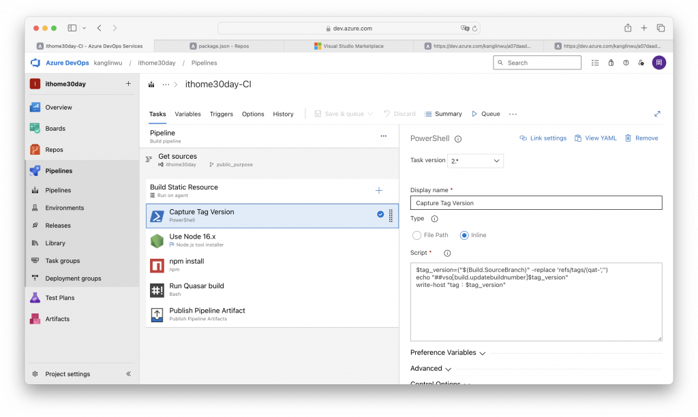Click the Display name input field
The height and width of the screenshot is (417, 698).
[x=536, y=203]
